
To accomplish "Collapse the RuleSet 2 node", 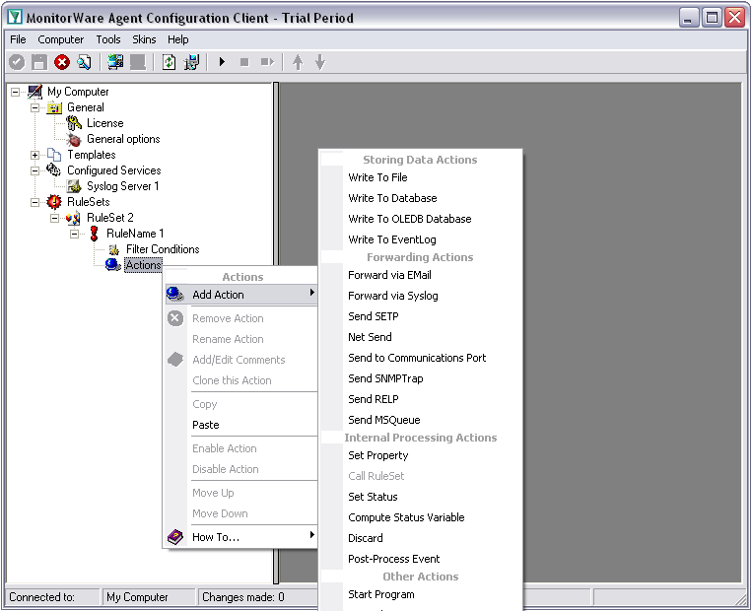I will [x=54, y=218].
